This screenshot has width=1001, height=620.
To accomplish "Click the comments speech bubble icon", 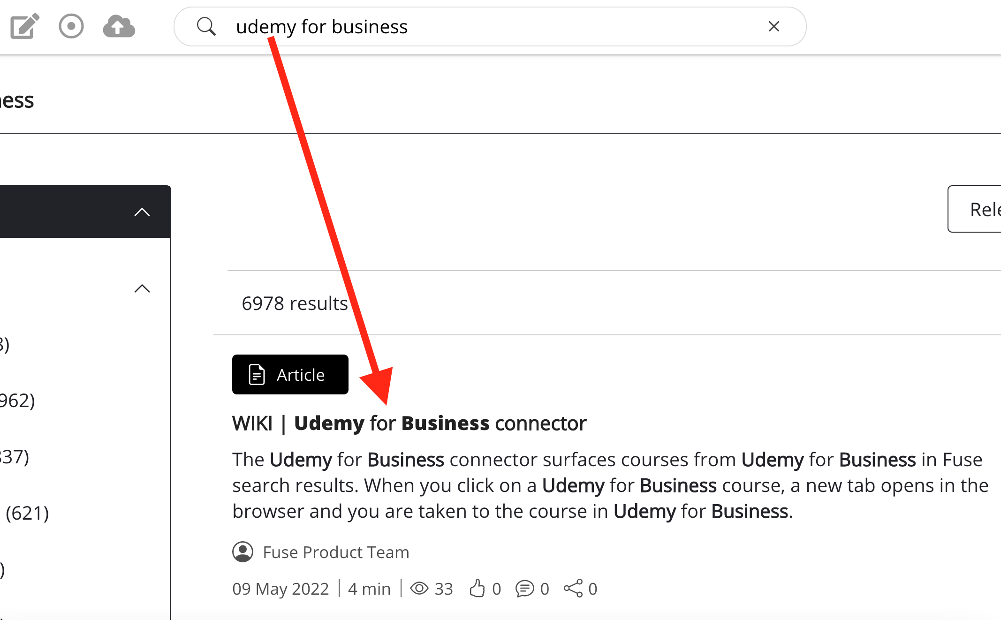I will coord(524,588).
